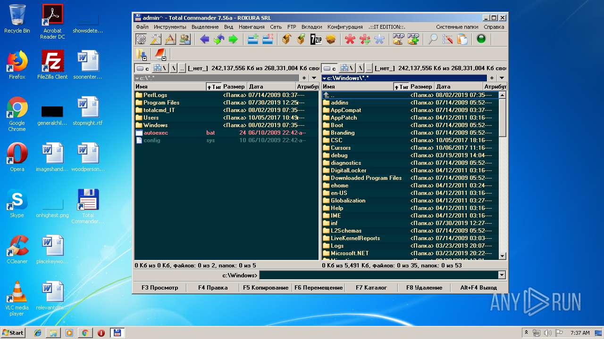Select the Globalization folder in right panel
This screenshot has height=339, width=604.
[x=348, y=201]
